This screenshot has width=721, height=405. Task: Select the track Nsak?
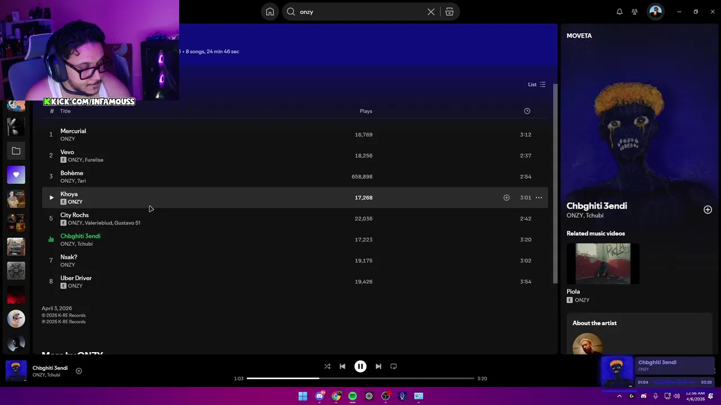[x=295, y=260]
